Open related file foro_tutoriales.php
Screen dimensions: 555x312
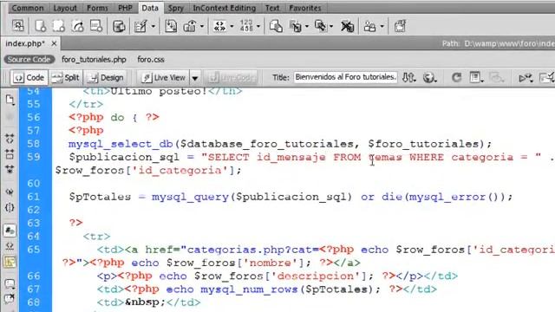click(94, 60)
